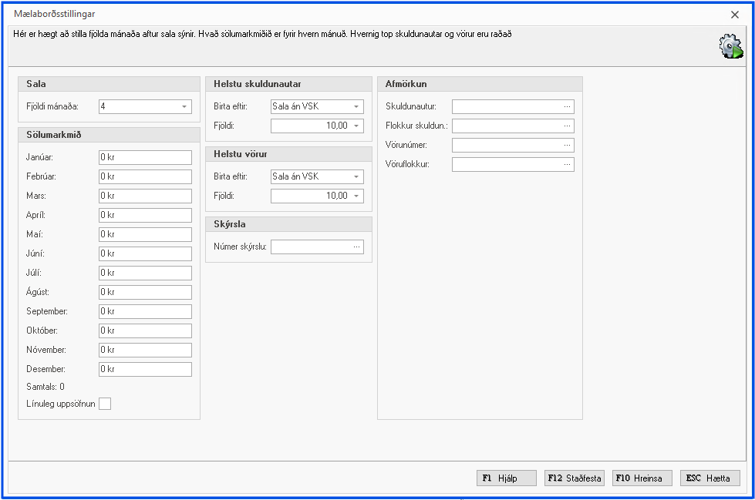Open lookup ellipsis in Flokkur skuldun. field
755x500 pixels.
click(568, 126)
